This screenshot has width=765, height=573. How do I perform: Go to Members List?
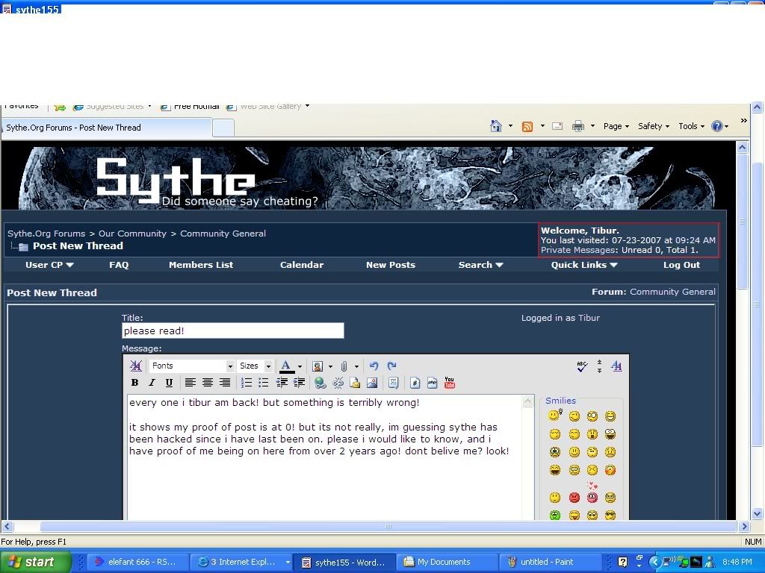201,265
